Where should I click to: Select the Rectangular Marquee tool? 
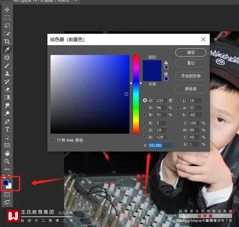pyautogui.click(x=7, y=18)
